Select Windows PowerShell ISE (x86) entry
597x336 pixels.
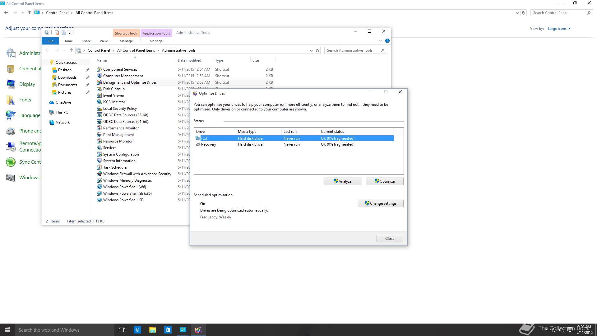coord(127,194)
